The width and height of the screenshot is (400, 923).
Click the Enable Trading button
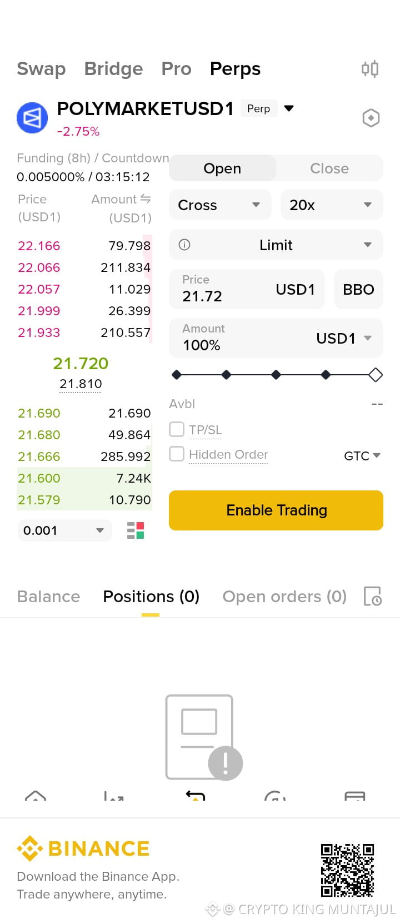click(276, 510)
